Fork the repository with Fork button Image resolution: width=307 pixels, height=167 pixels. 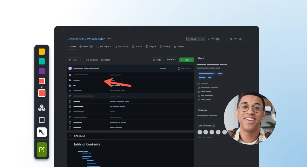(x=214, y=39)
